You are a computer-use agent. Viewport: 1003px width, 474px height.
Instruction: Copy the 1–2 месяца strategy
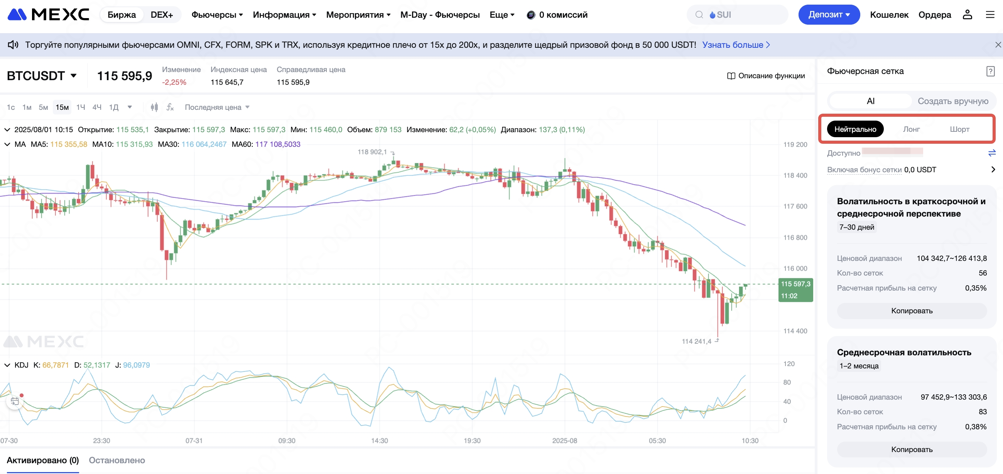[912, 449]
